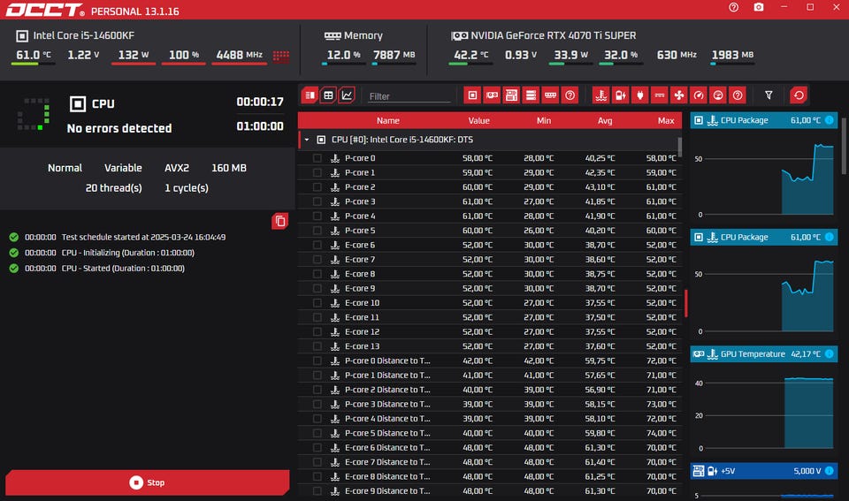Click the question-mark filter beside the memory module filter
Screen dimensions: 849x501
[x=570, y=95]
